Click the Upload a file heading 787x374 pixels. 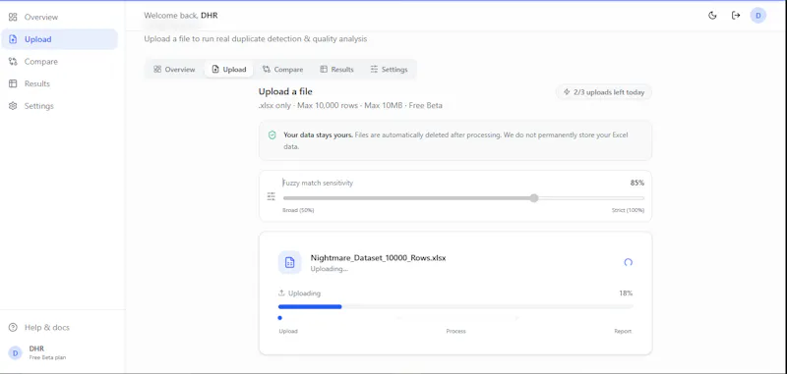click(285, 91)
